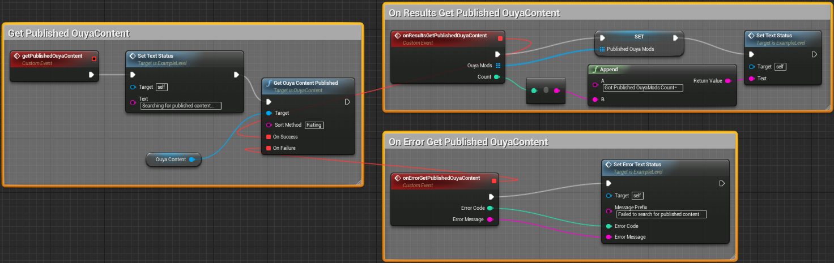Click exec input pin of Set Error Text Status
This screenshot has height=263, width=834.
pos(609,183)
